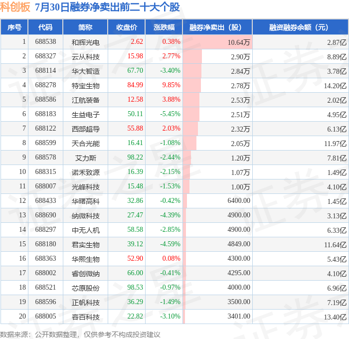Screen dimensions: 349x339
Task: Click the change value -4.39%
Action: pos(170,215)
